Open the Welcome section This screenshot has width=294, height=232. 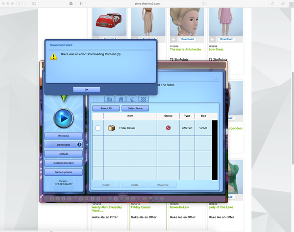coord(64,136)
